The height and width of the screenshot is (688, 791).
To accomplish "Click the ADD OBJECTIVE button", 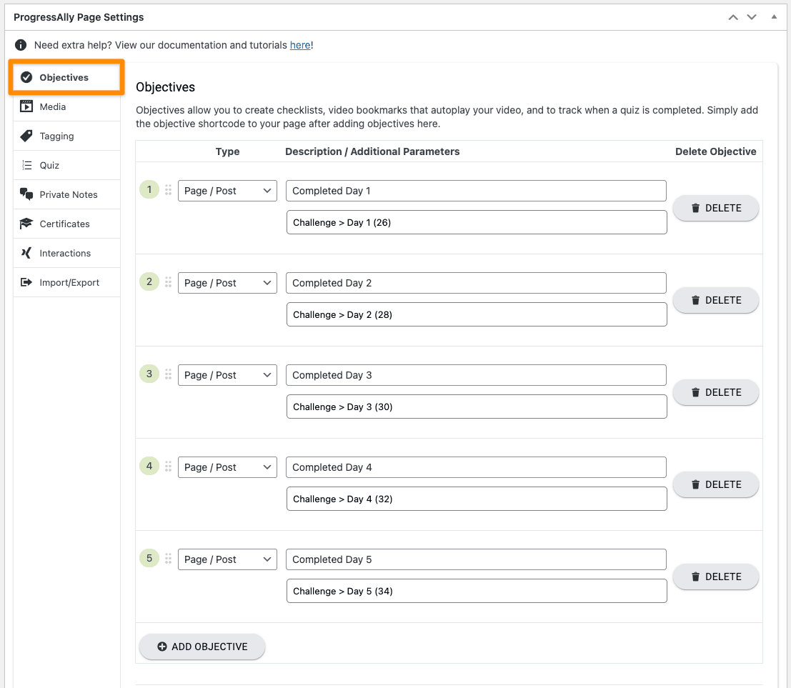I will click(202, 646).
